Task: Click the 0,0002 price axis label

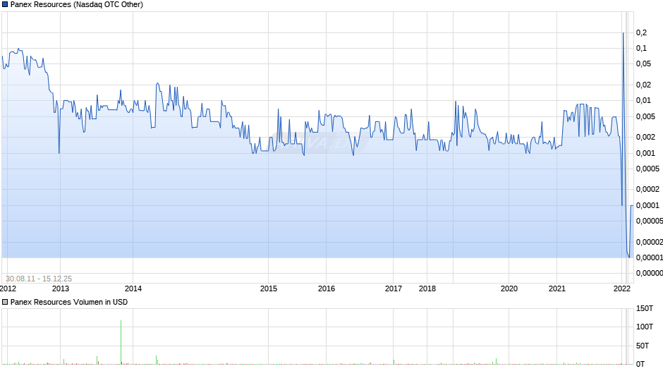Action: 647,190
